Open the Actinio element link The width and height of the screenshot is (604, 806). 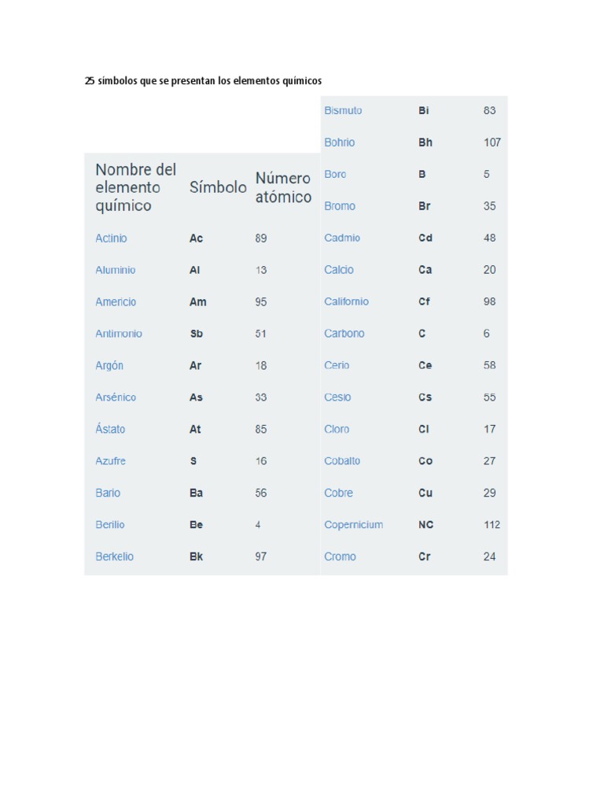coord(111,238)
